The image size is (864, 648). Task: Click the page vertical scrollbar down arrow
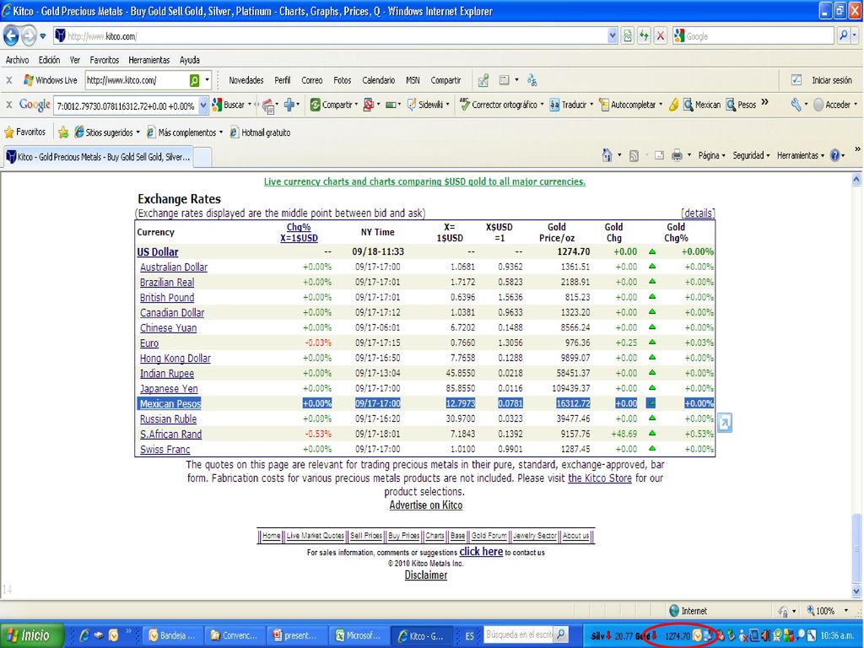click(x=856, y=591)
